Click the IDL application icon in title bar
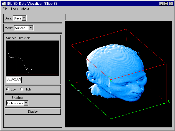Image resolution: width=175 pixels, height=131 pixels. coord(4,4)
